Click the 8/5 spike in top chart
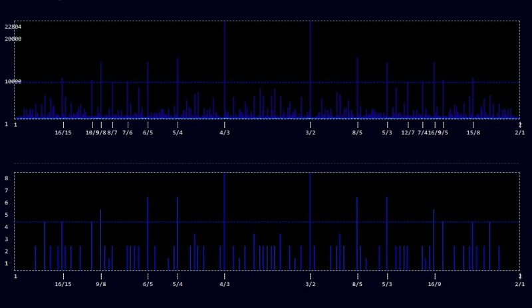 coord(357,88)
